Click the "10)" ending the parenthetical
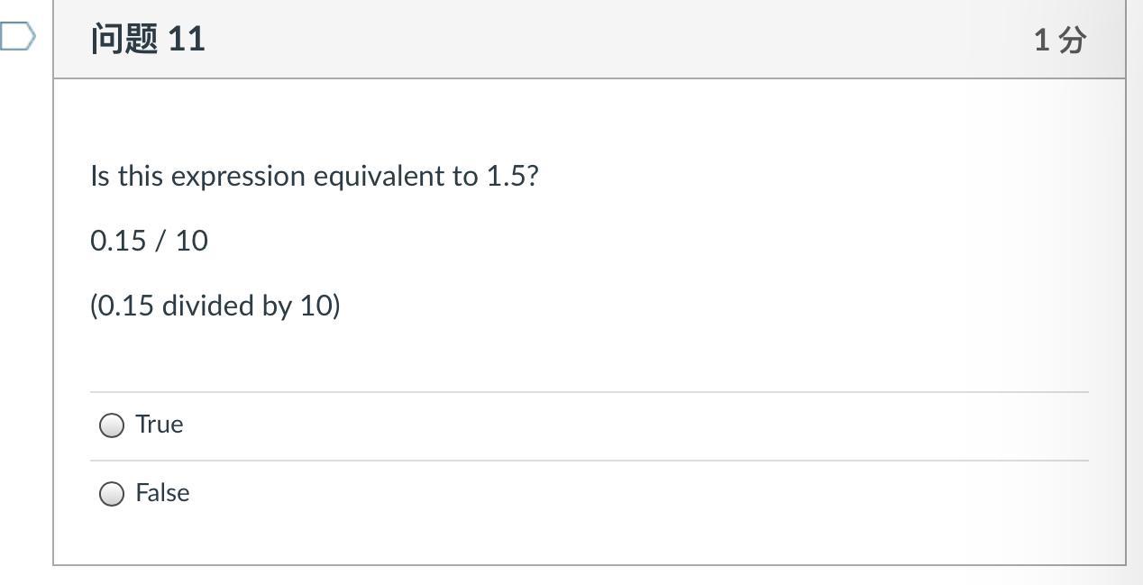 coord(320,306)
